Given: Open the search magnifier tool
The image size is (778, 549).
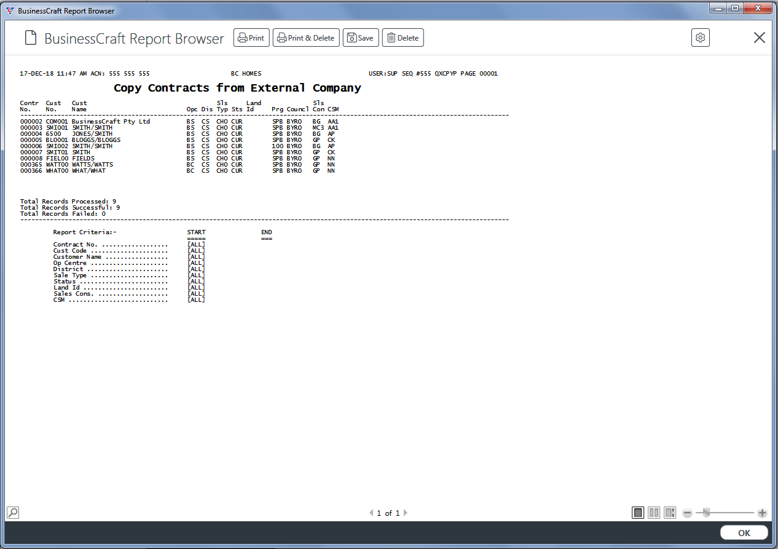Looking at the screenshot, I should [13, 512].
